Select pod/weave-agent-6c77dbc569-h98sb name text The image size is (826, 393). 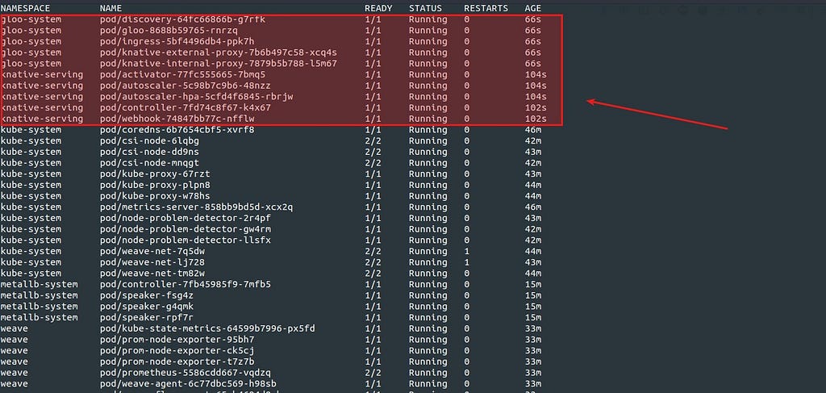coord(188,385)
